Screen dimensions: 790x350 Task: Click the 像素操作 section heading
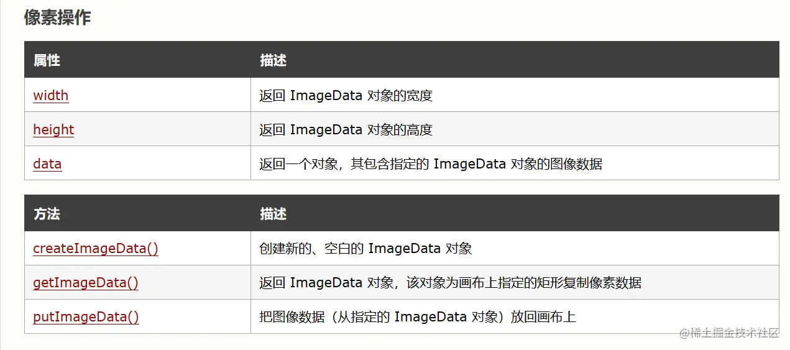click(x=57, y=17)
